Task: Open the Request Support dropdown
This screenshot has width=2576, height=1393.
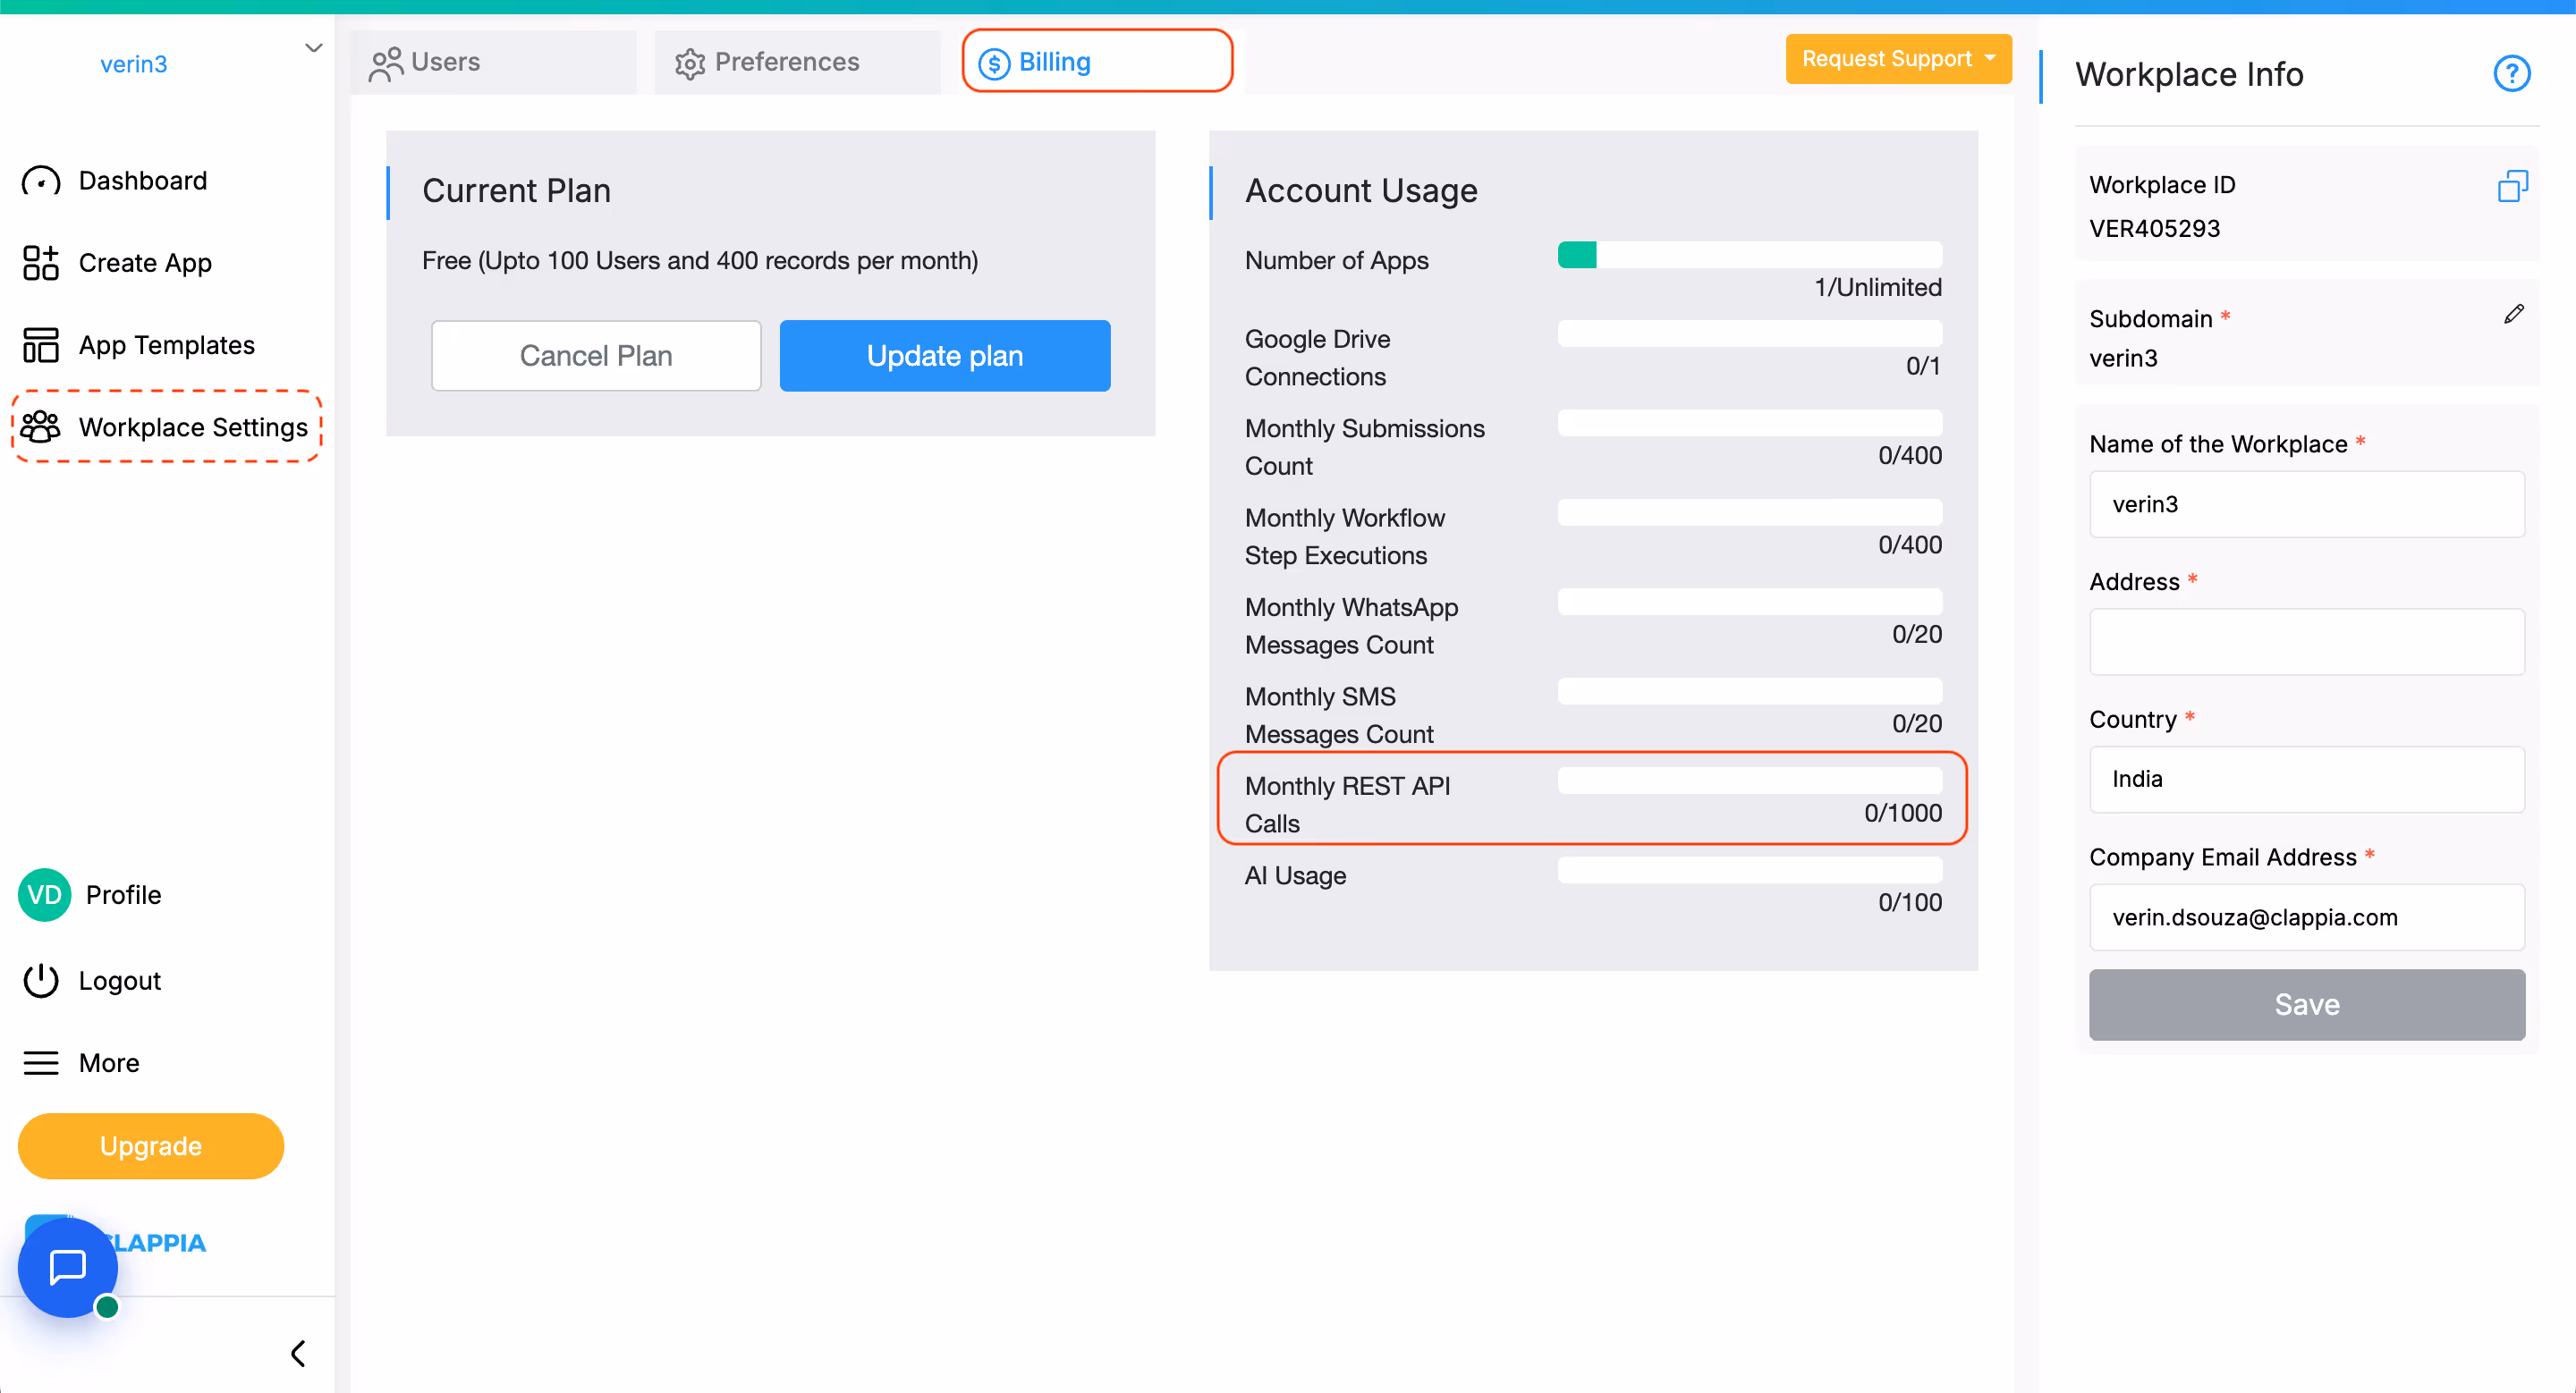Action: (1897, 59)
